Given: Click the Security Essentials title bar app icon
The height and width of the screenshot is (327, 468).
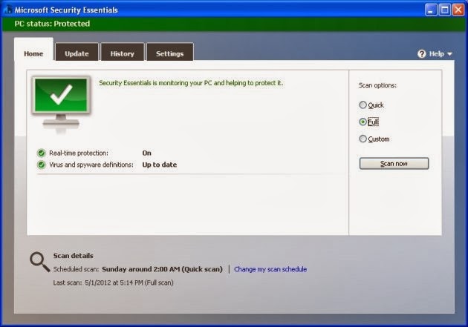Looking at the screenshot, I should (8, 10).
